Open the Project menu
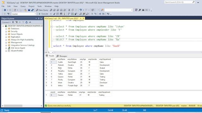The height and width of the screenshot is (113, 202). pos(32,6)
